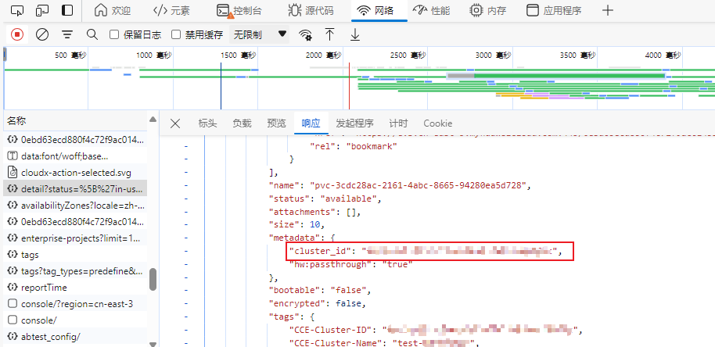Viewport: 715px width, 347px height.
Task: Select tags?tag_types=predefine&... request
Action: pyautogui.click(x=75, y=271)
